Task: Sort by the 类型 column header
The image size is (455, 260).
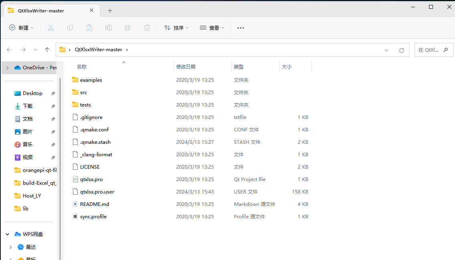Action: pyautogui.click(x=239, y=67)
